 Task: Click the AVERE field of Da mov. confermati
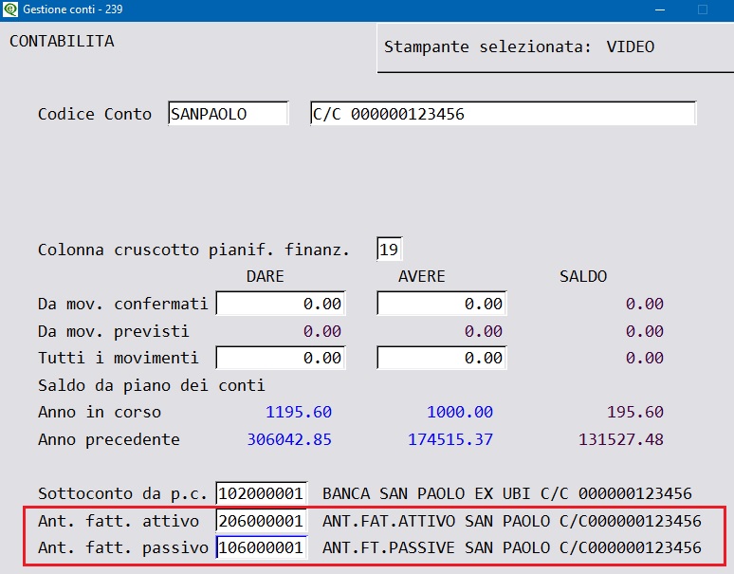pos(442,304)
